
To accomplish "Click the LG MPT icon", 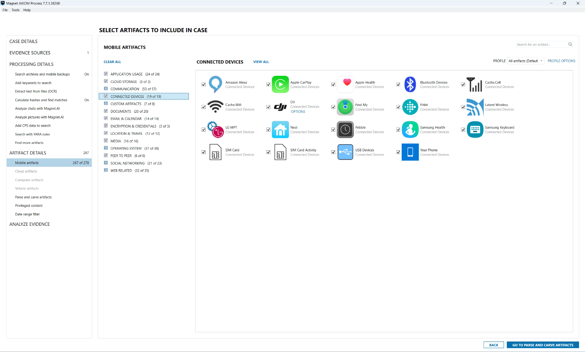I will (215, 130).
